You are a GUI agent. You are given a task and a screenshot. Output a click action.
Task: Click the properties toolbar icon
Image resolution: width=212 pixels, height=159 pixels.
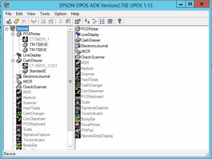pyautogui.click(x=78, y=21)
